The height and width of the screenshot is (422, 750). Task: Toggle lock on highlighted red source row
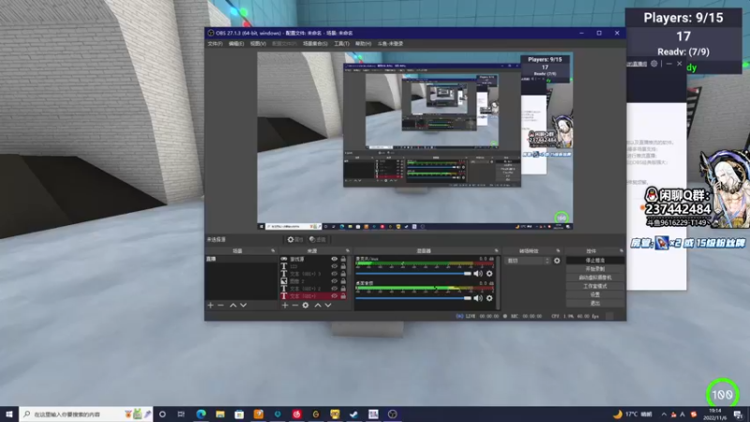343,296
